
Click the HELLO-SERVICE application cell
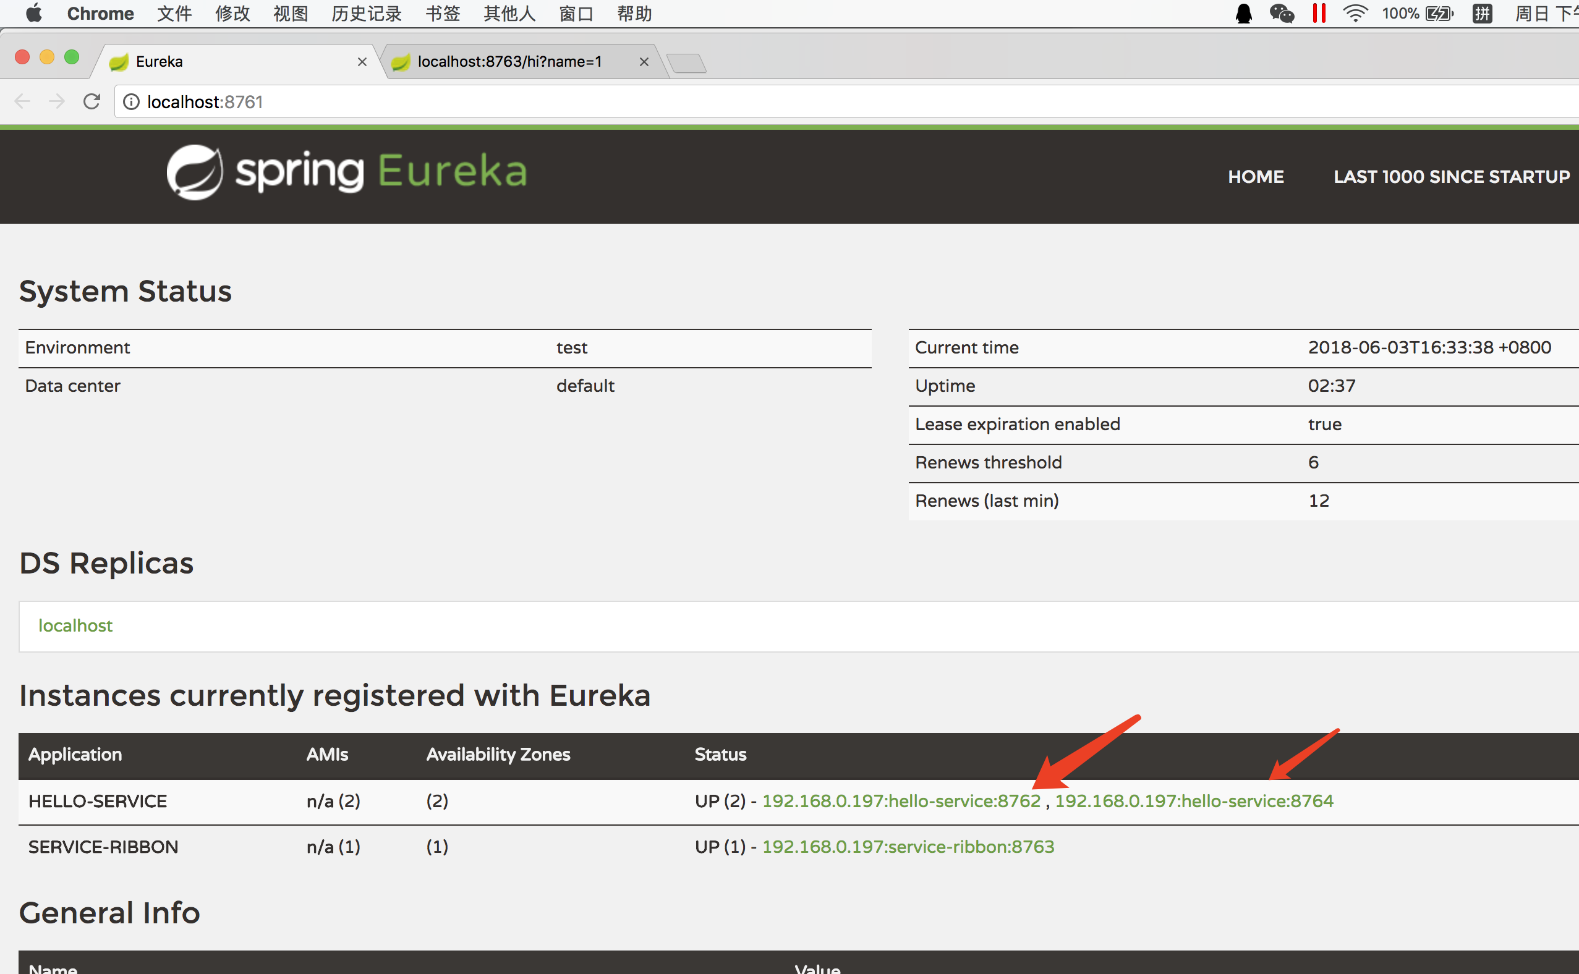(98, 801)
